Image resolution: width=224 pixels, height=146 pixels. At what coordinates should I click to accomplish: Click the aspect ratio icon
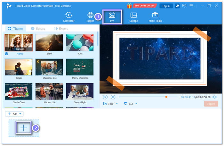105,104
